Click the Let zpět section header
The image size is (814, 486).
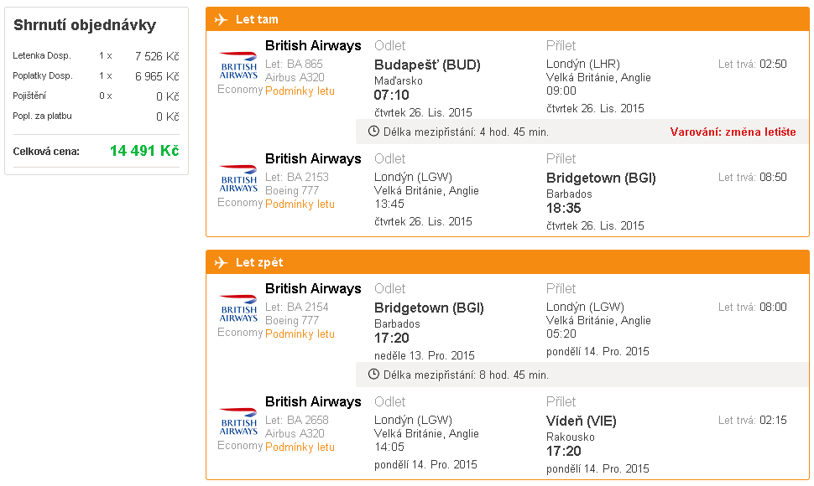(507, 262)
